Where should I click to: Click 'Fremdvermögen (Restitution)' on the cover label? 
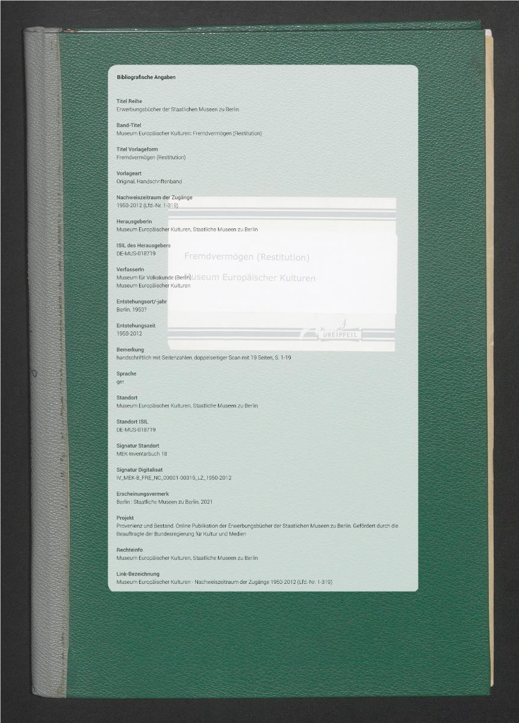[247, 257]
